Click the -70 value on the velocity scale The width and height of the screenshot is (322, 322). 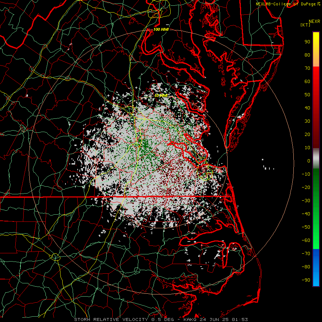[x=306, y=254]
